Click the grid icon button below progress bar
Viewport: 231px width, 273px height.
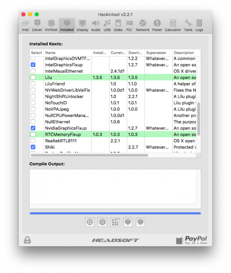pos(115,222)
